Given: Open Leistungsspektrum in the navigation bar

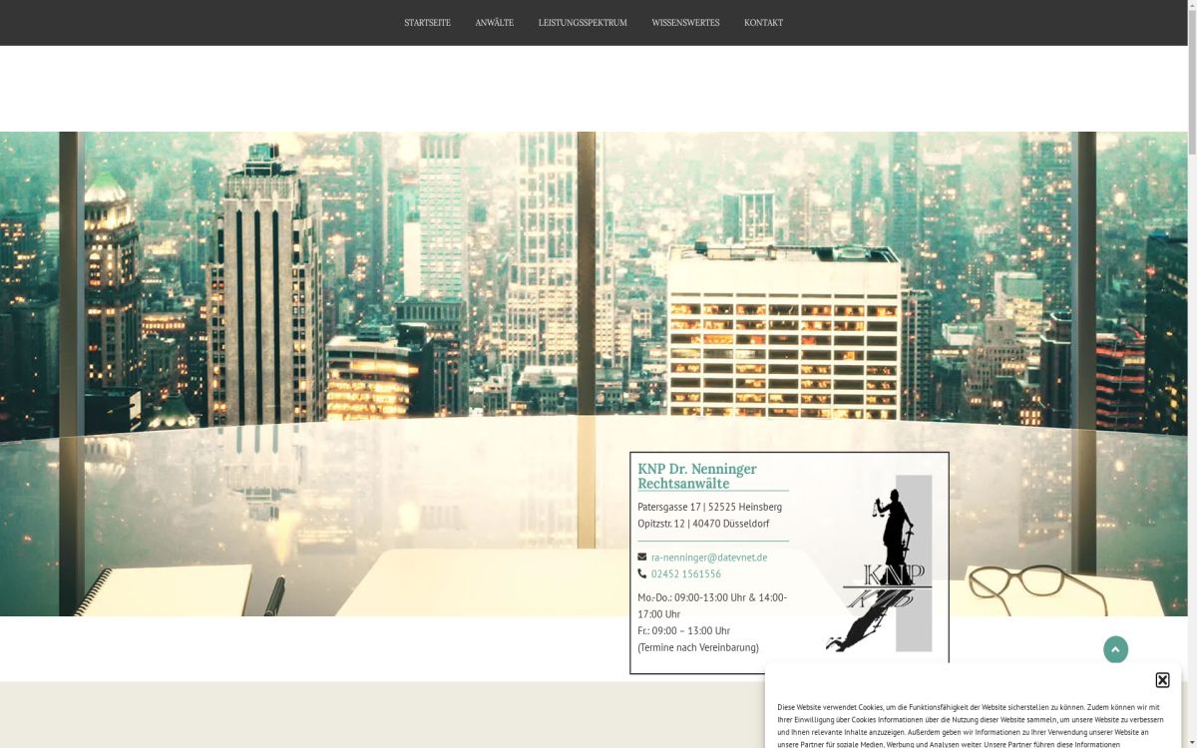Looking at the screenshot, I should coord(583,23).
